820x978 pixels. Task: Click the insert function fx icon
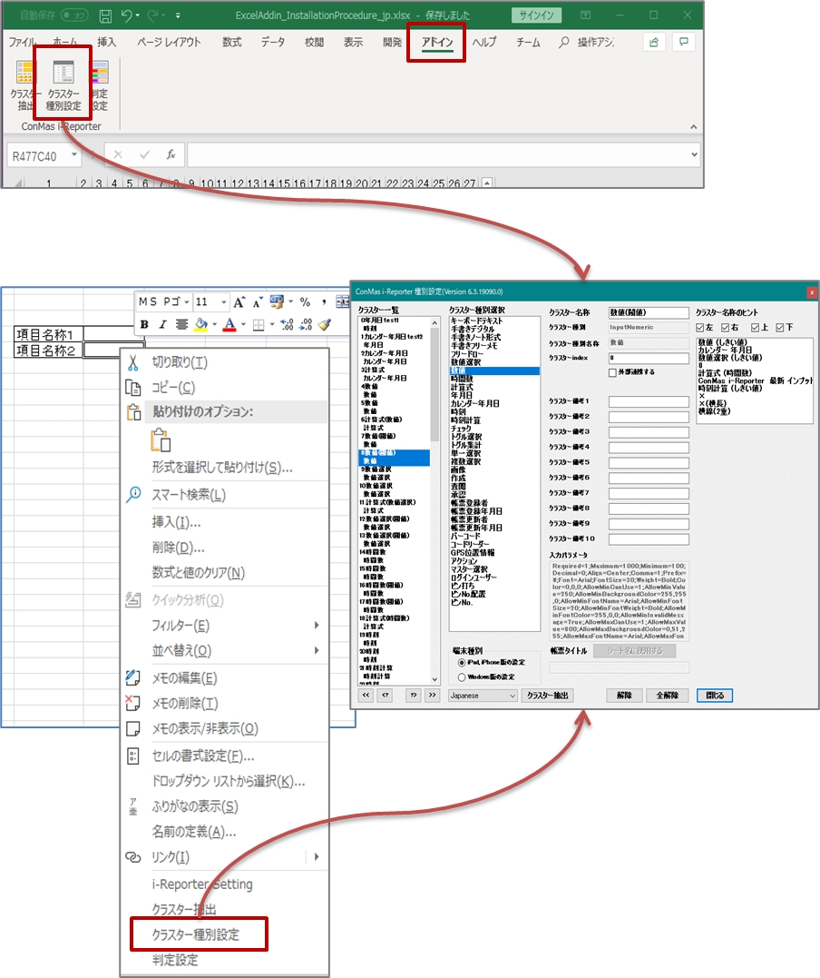coord(171,154)
